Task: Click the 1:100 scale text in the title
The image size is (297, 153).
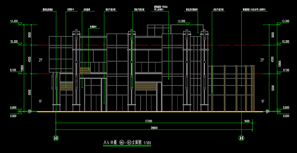Action: [147, 143]
